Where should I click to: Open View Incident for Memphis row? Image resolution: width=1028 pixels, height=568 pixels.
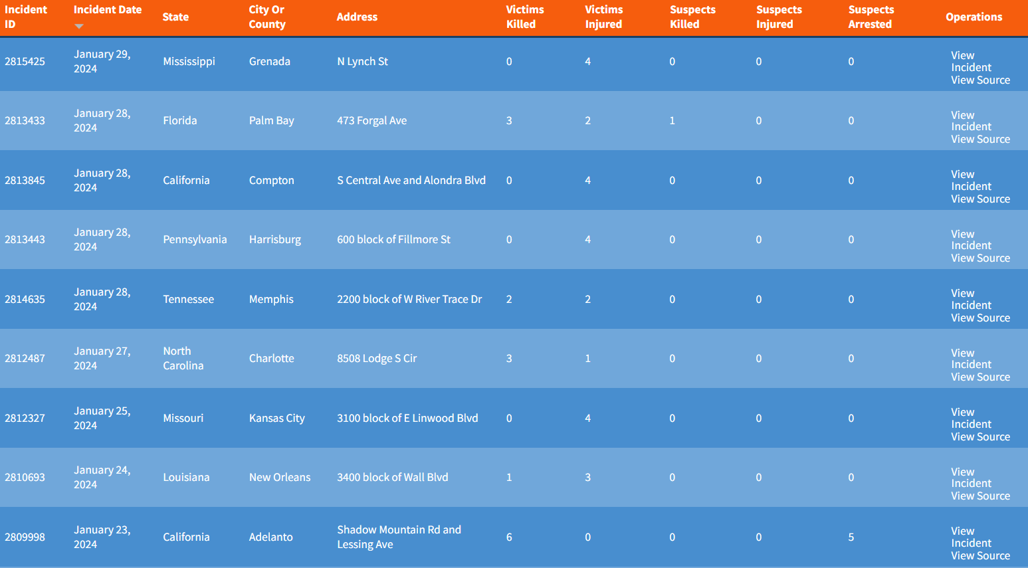click(x=971, y=300)
